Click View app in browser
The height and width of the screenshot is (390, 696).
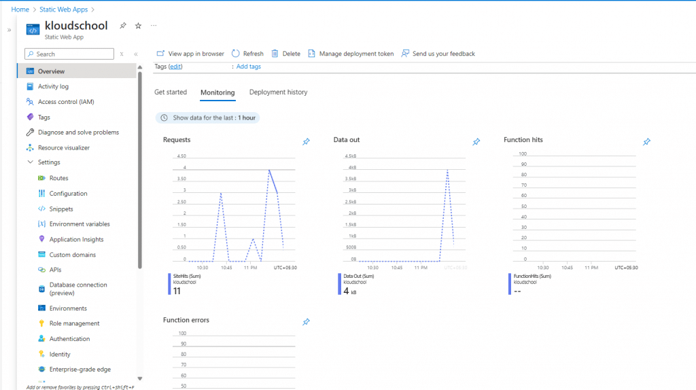click(x=190, y=54)
